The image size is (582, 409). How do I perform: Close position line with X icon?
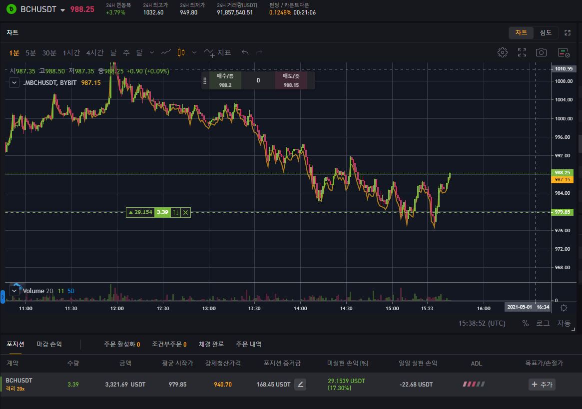[x=186, y=212]
